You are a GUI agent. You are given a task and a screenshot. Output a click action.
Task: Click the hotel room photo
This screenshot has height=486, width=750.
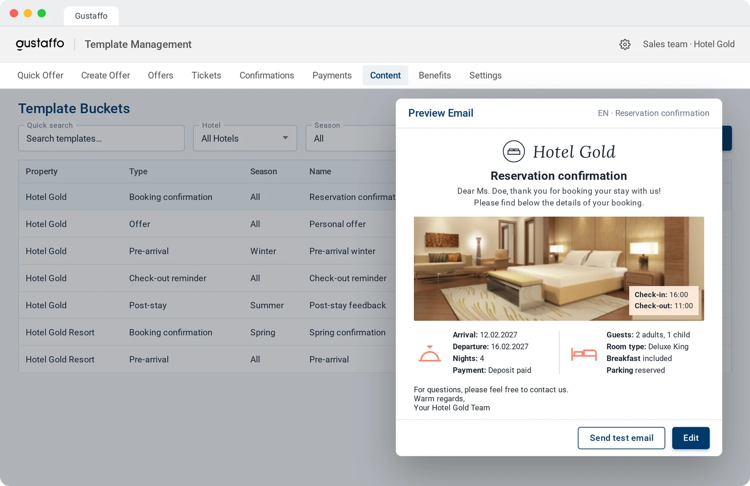click(x=559, y=268)
